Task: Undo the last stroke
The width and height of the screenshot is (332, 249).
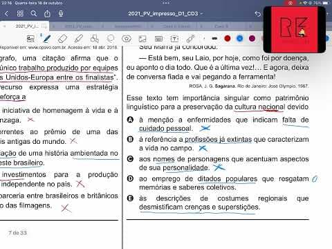Action: pyautogui.click(x=258, y=14)
